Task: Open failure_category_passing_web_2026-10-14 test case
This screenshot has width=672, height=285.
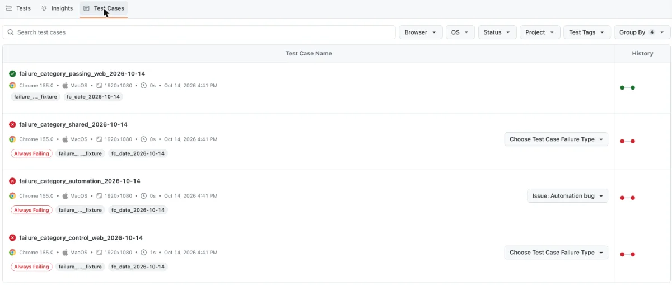Action: coord(82,74)
